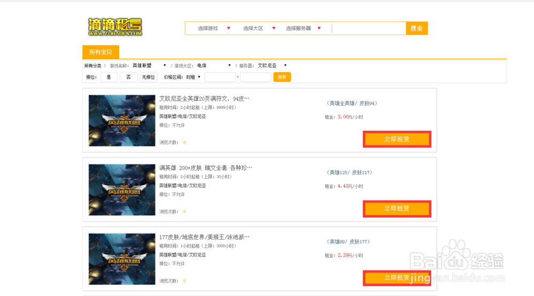
Task: Click 立即租赁 for the 3.00元 listing
Action: [x=397, y=139]
